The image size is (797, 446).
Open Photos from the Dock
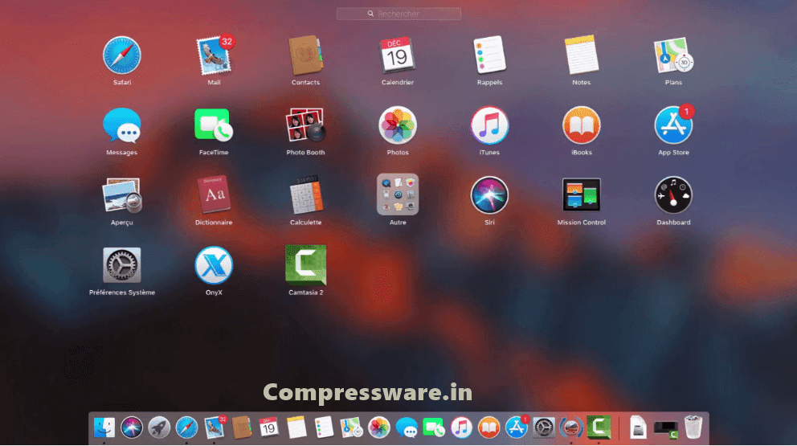[x=379, y=428]
